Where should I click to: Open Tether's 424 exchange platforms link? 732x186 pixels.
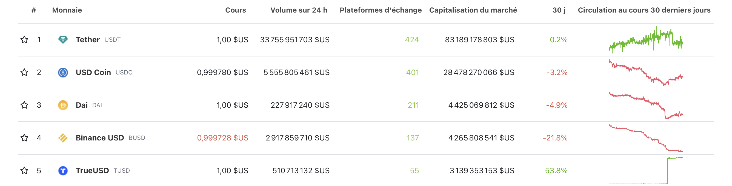[x=412, y=40]
